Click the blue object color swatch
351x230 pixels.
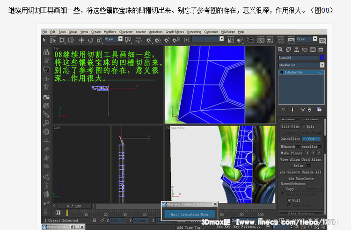click(322, 57)
